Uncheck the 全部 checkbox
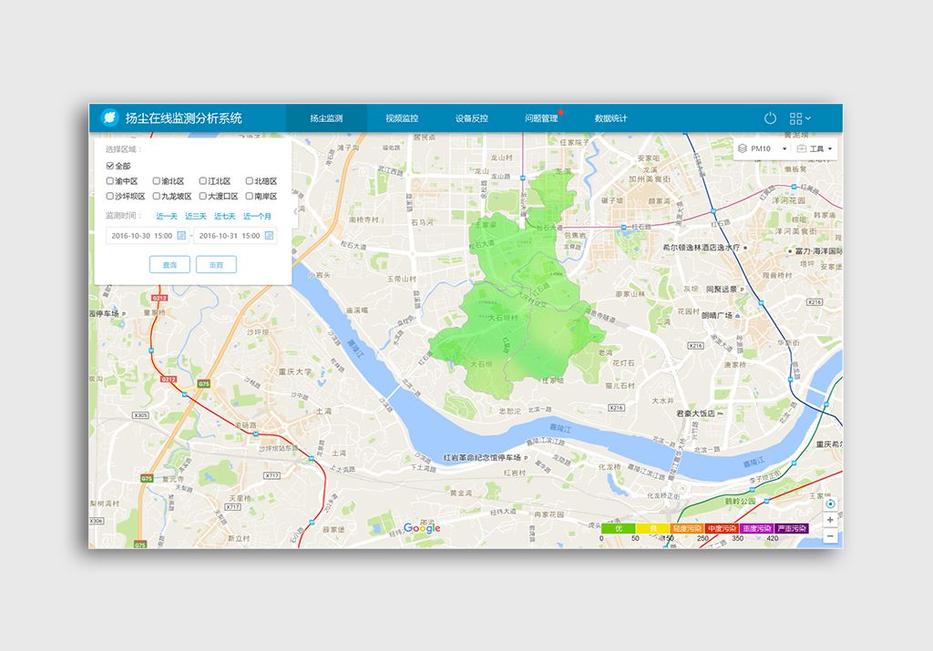Screen dimensions: 933x651 [110, 166]
